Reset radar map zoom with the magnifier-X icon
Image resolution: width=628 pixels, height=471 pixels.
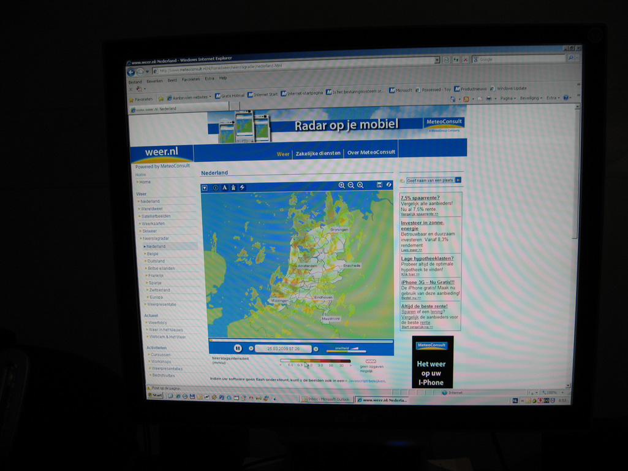pyautogui.click(x=360, y=185)
